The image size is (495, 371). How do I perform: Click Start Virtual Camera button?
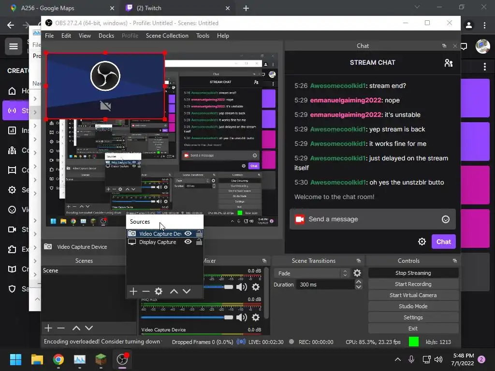click(x=413, y=295)
